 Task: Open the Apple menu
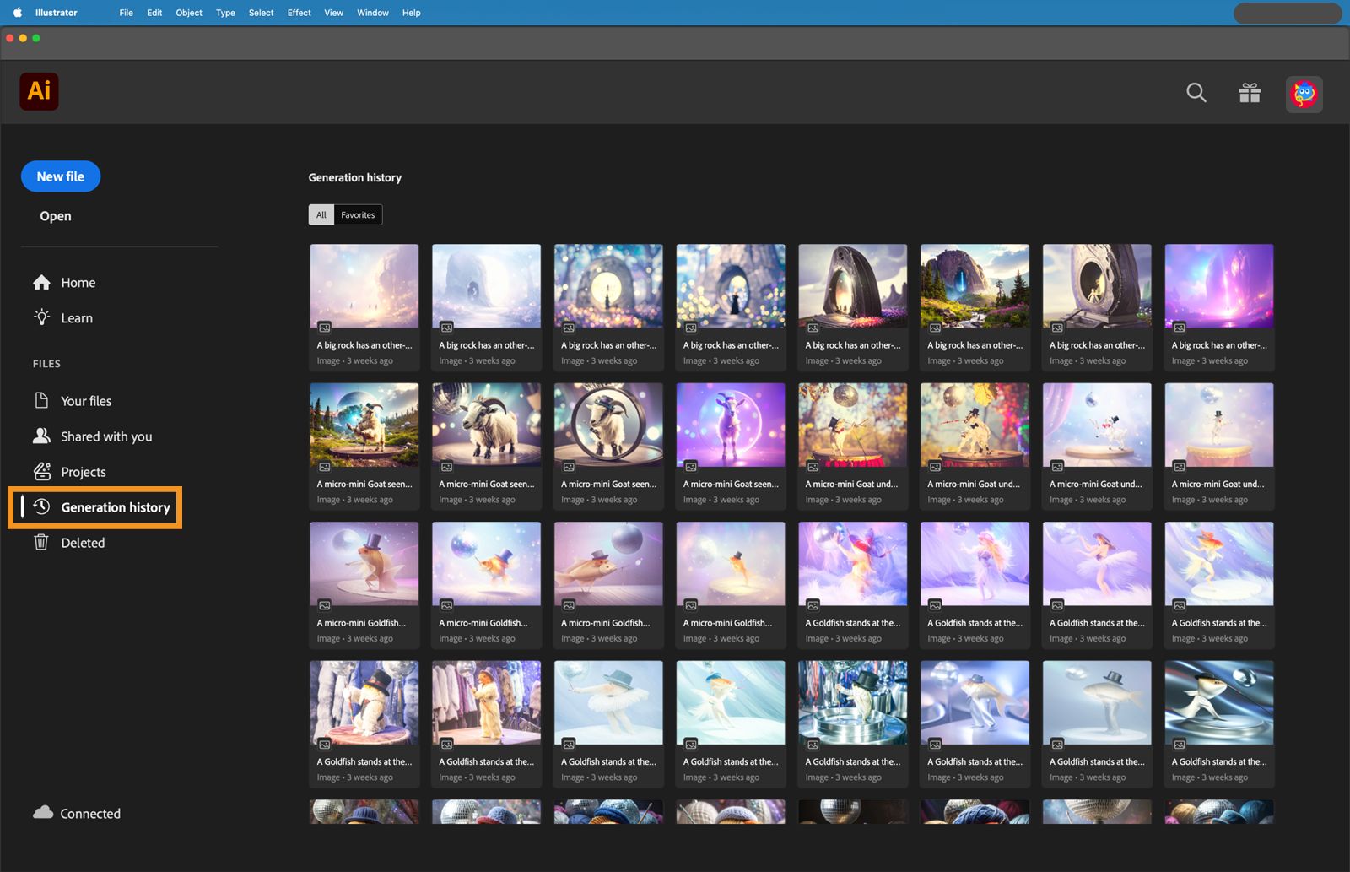18,13
